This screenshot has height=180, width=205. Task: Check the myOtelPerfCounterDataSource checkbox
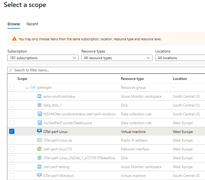click(x=12, y=123)
